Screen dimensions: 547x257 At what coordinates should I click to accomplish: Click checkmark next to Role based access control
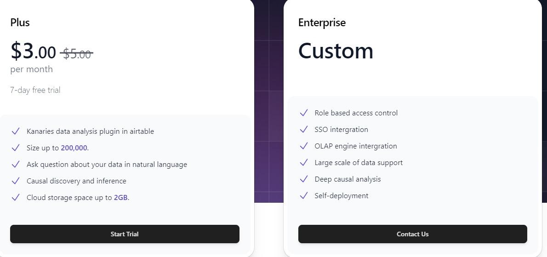(303, 113)
